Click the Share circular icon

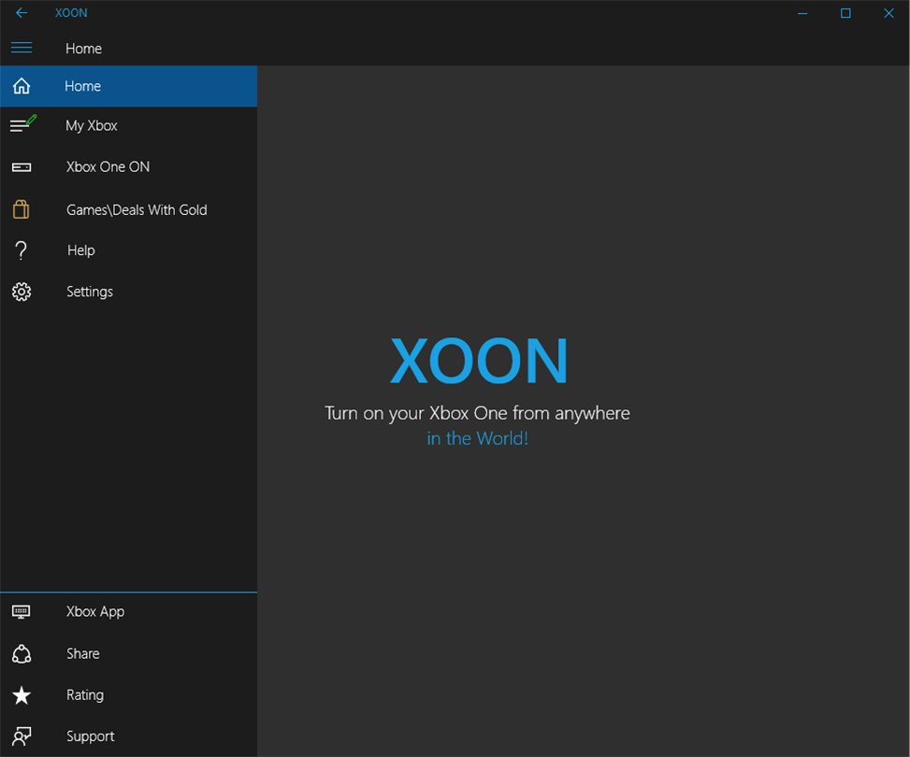[22, 654]
